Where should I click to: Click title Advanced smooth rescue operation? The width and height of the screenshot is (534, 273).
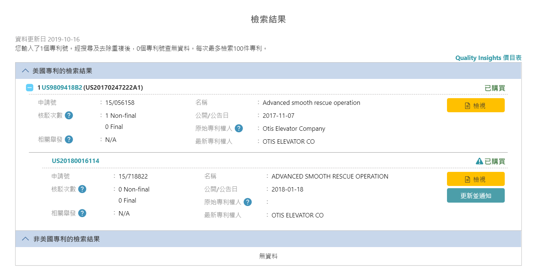[311, 103]
